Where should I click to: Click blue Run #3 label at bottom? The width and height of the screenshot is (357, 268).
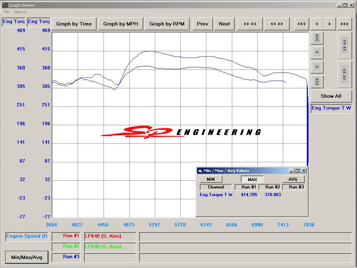[66, 257]
